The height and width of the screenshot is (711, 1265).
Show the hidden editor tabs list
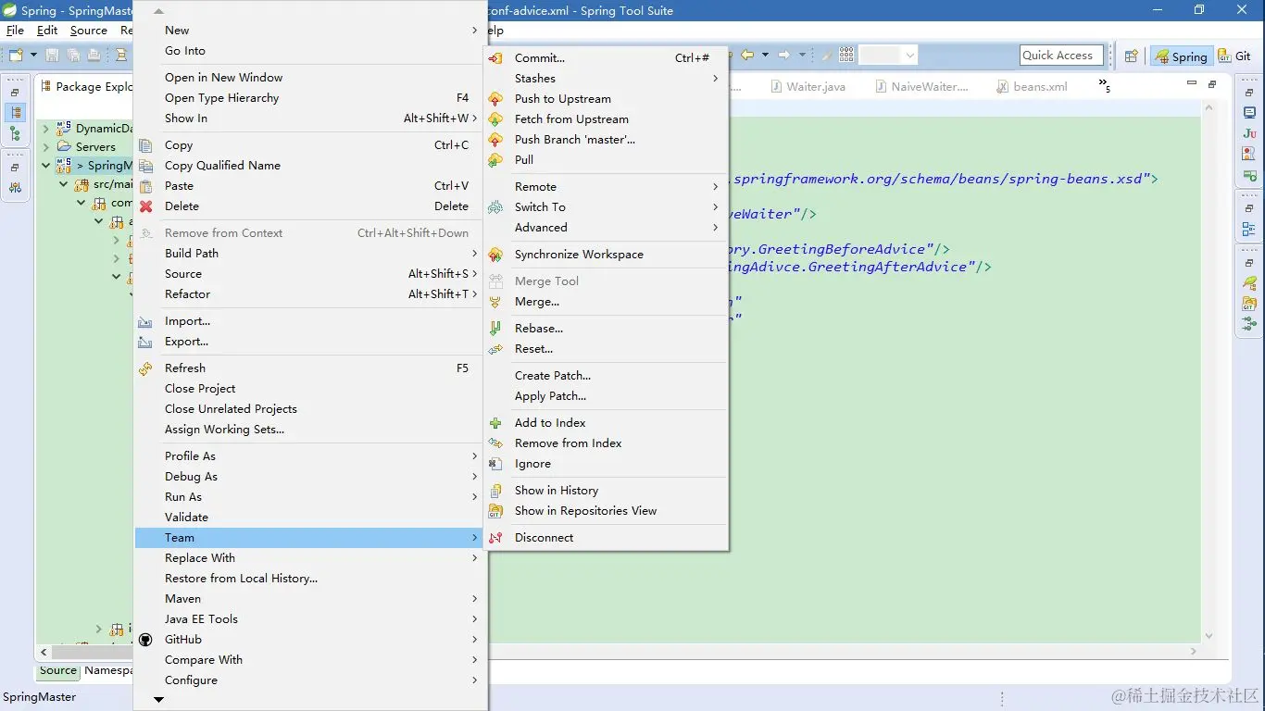point(1104,85)
